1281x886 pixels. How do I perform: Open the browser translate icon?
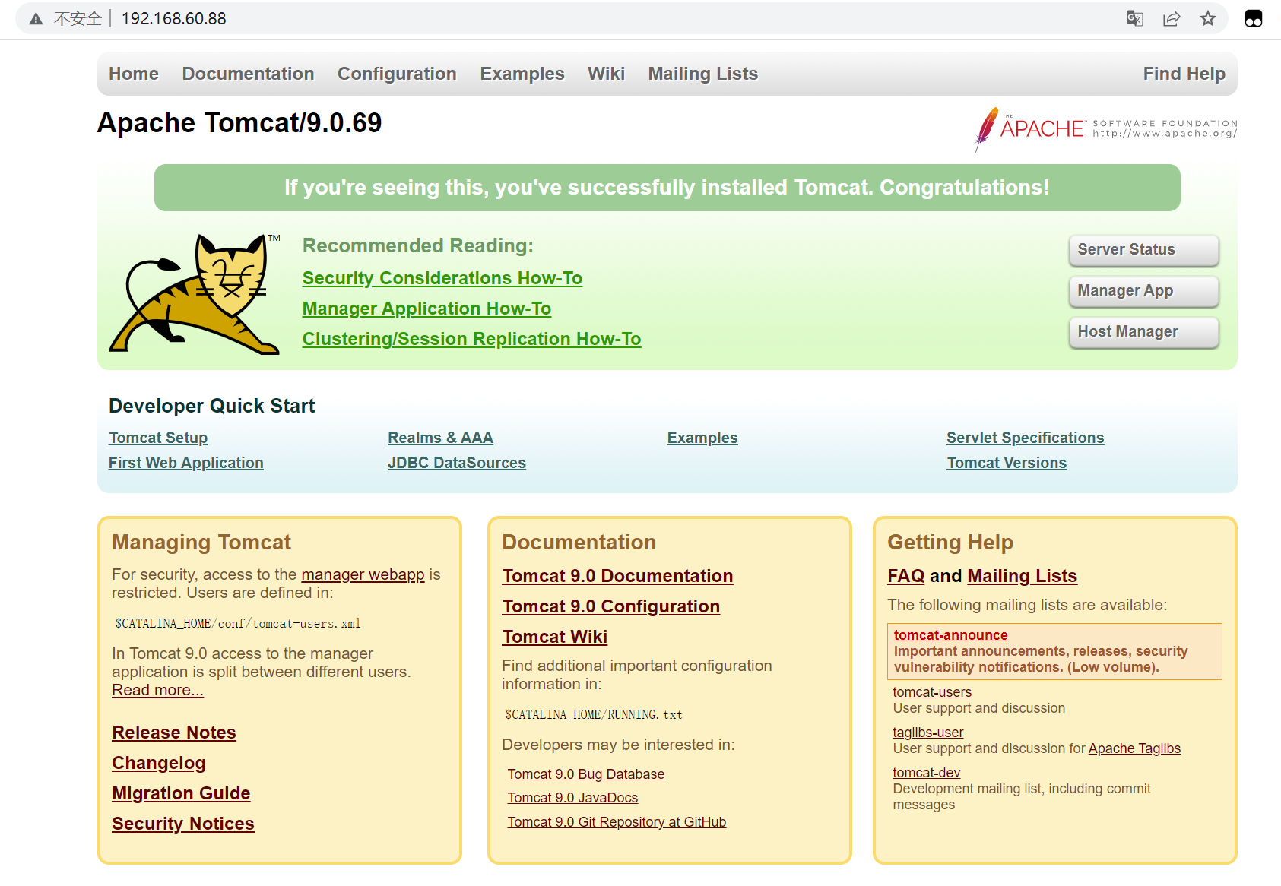point(1134,18)
